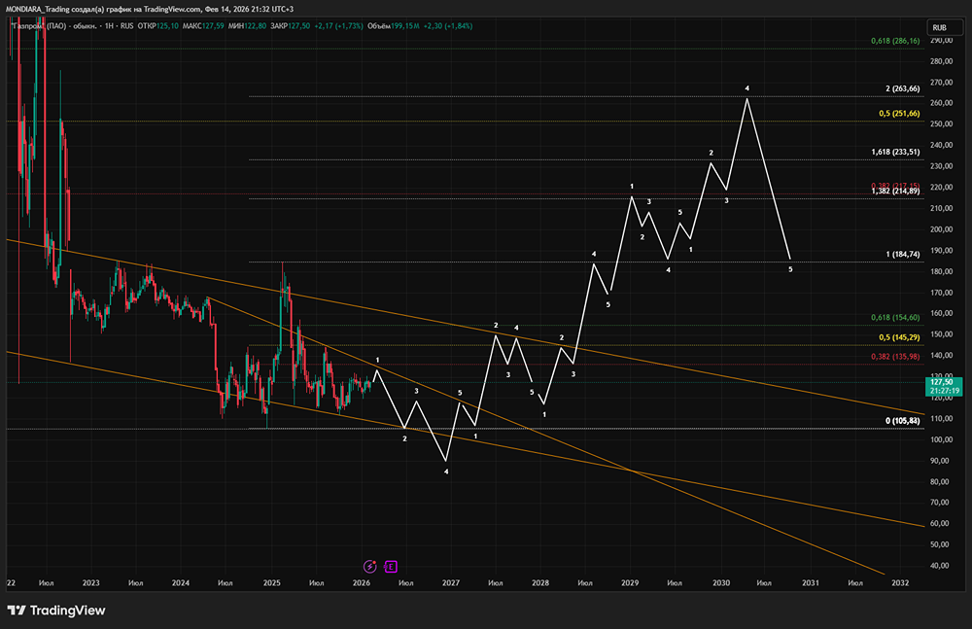Click the 2029 label on time axis
This screenshot has width=972, height=629.
(630, 583)
